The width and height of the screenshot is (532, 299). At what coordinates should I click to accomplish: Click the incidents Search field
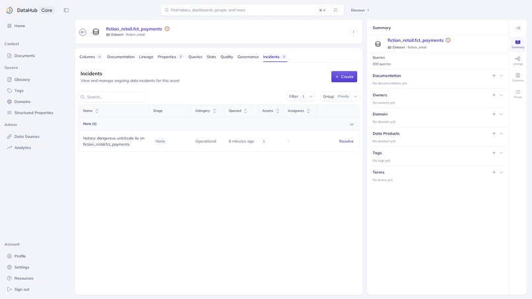(112, 97)
